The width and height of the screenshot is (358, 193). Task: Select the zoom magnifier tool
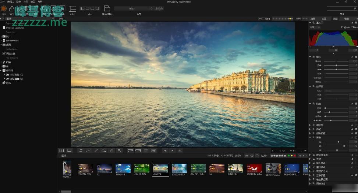pos(104,151)
